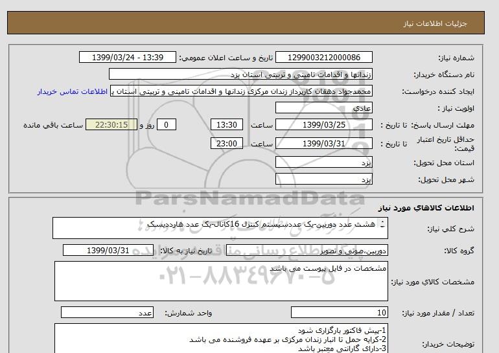Click the label استان محل تحویل
This screenshot has width=499, height=353.
[444, 163]
